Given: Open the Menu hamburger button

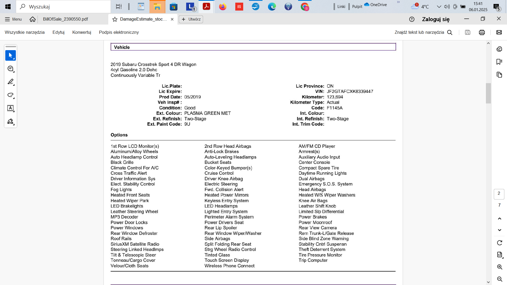Looking at the screenshot, I should click(x=13, y=19).
